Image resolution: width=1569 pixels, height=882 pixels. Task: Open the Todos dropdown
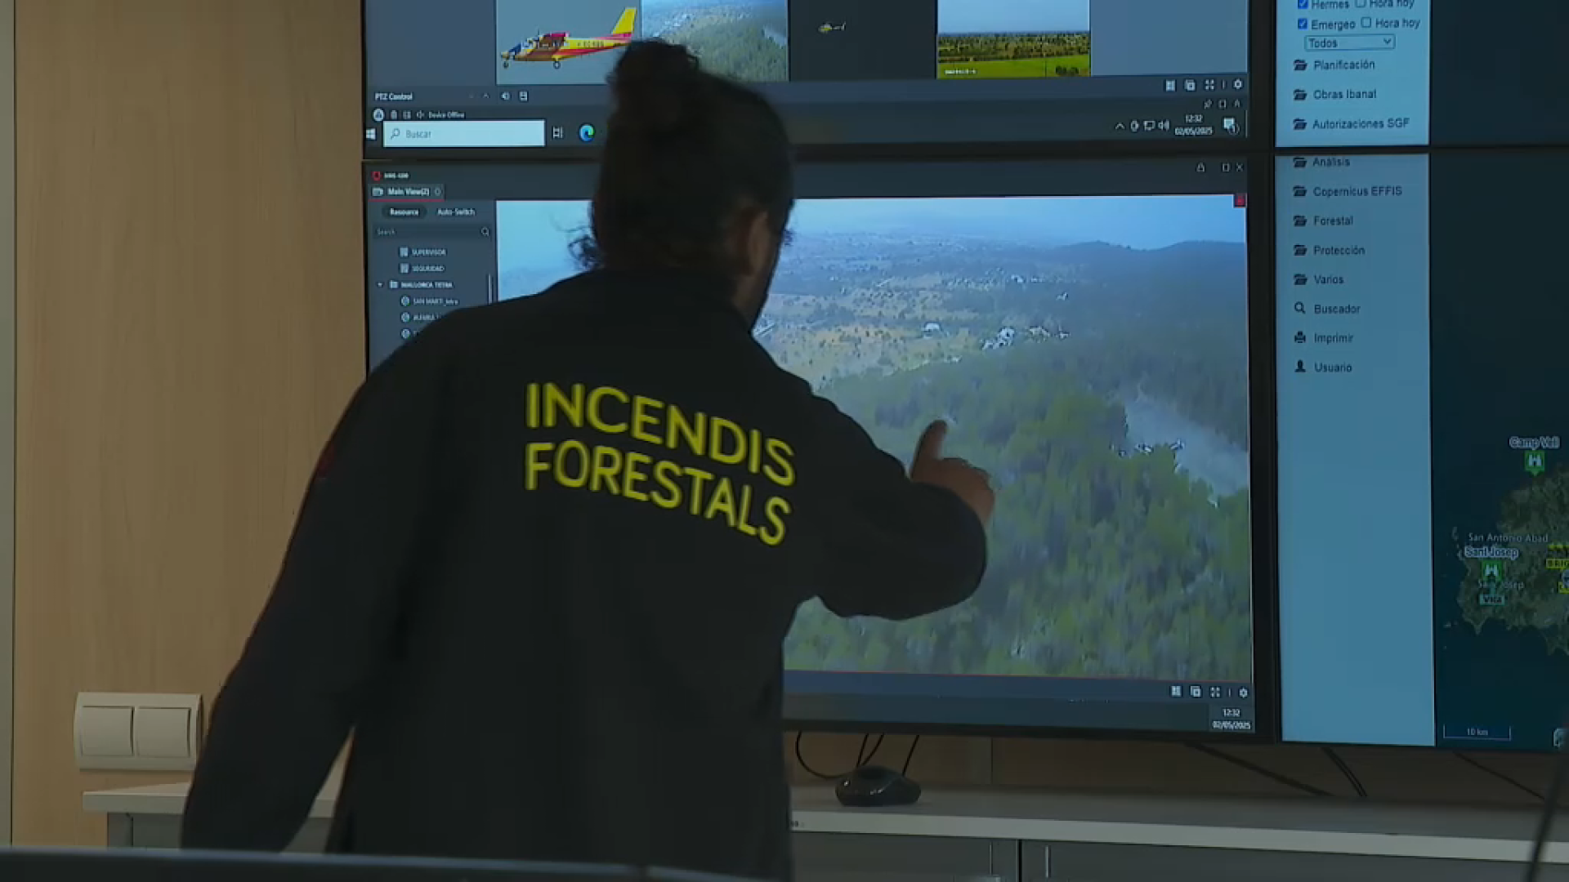(x=1350, y=42)
